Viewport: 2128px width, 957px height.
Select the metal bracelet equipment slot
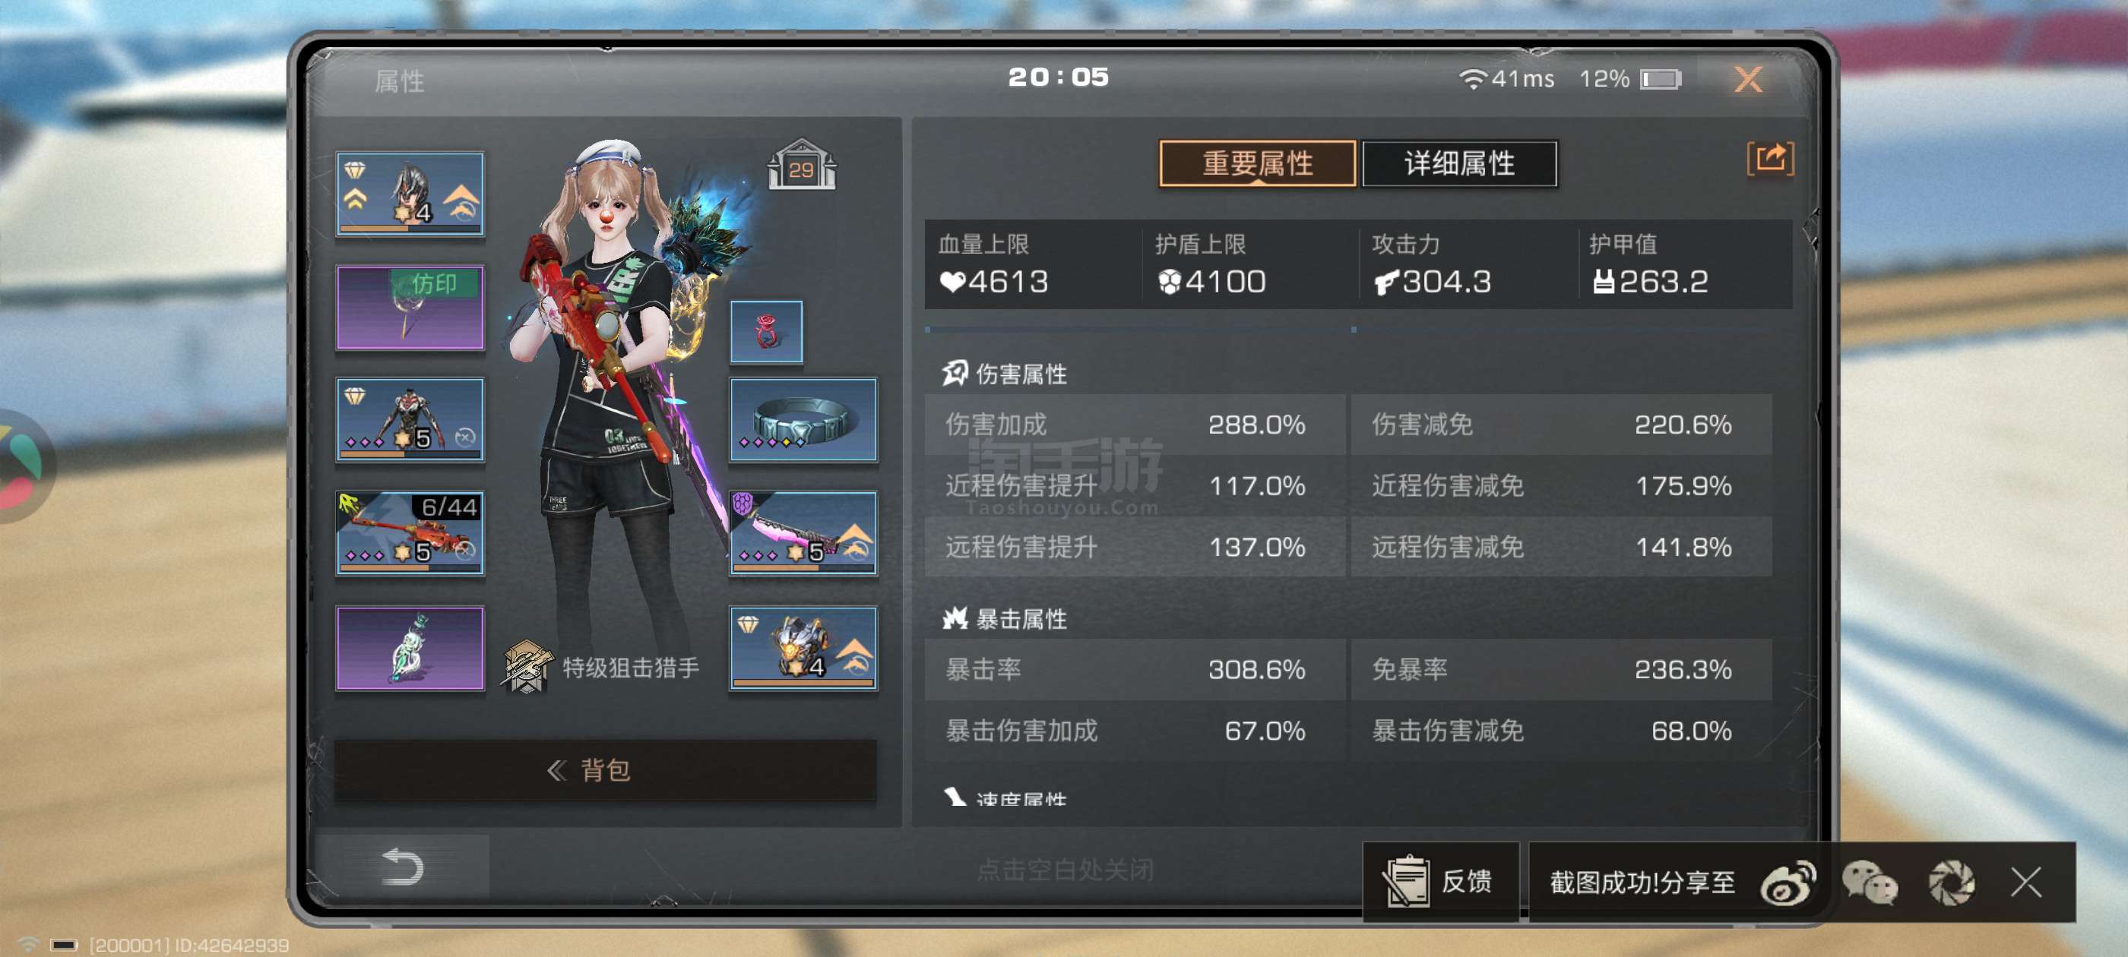pyautogui.click(x=803, y=419)
